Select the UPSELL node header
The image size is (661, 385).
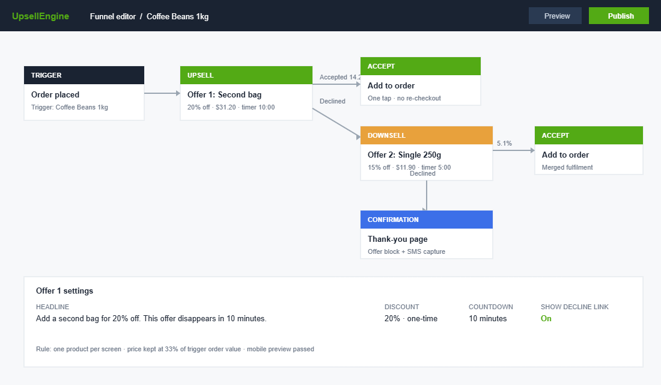pyautogui.click(x=246, y=75)
